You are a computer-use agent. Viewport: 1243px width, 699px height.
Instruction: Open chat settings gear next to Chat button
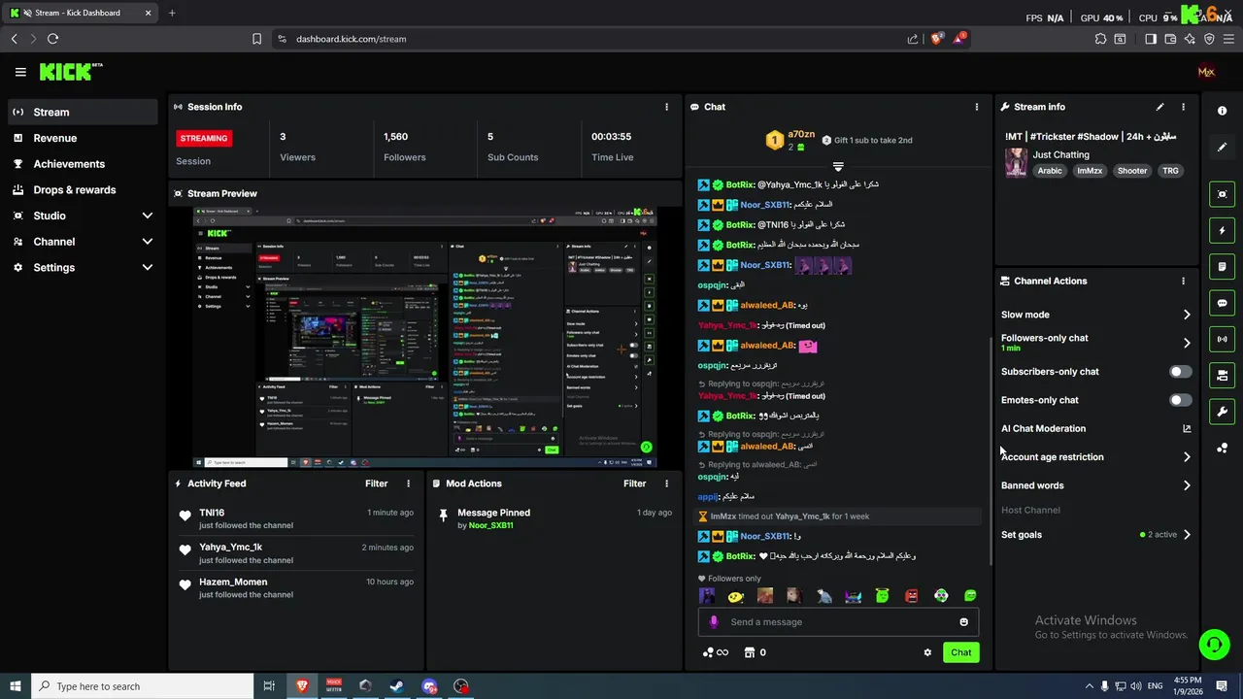click(x=927, y=652)
